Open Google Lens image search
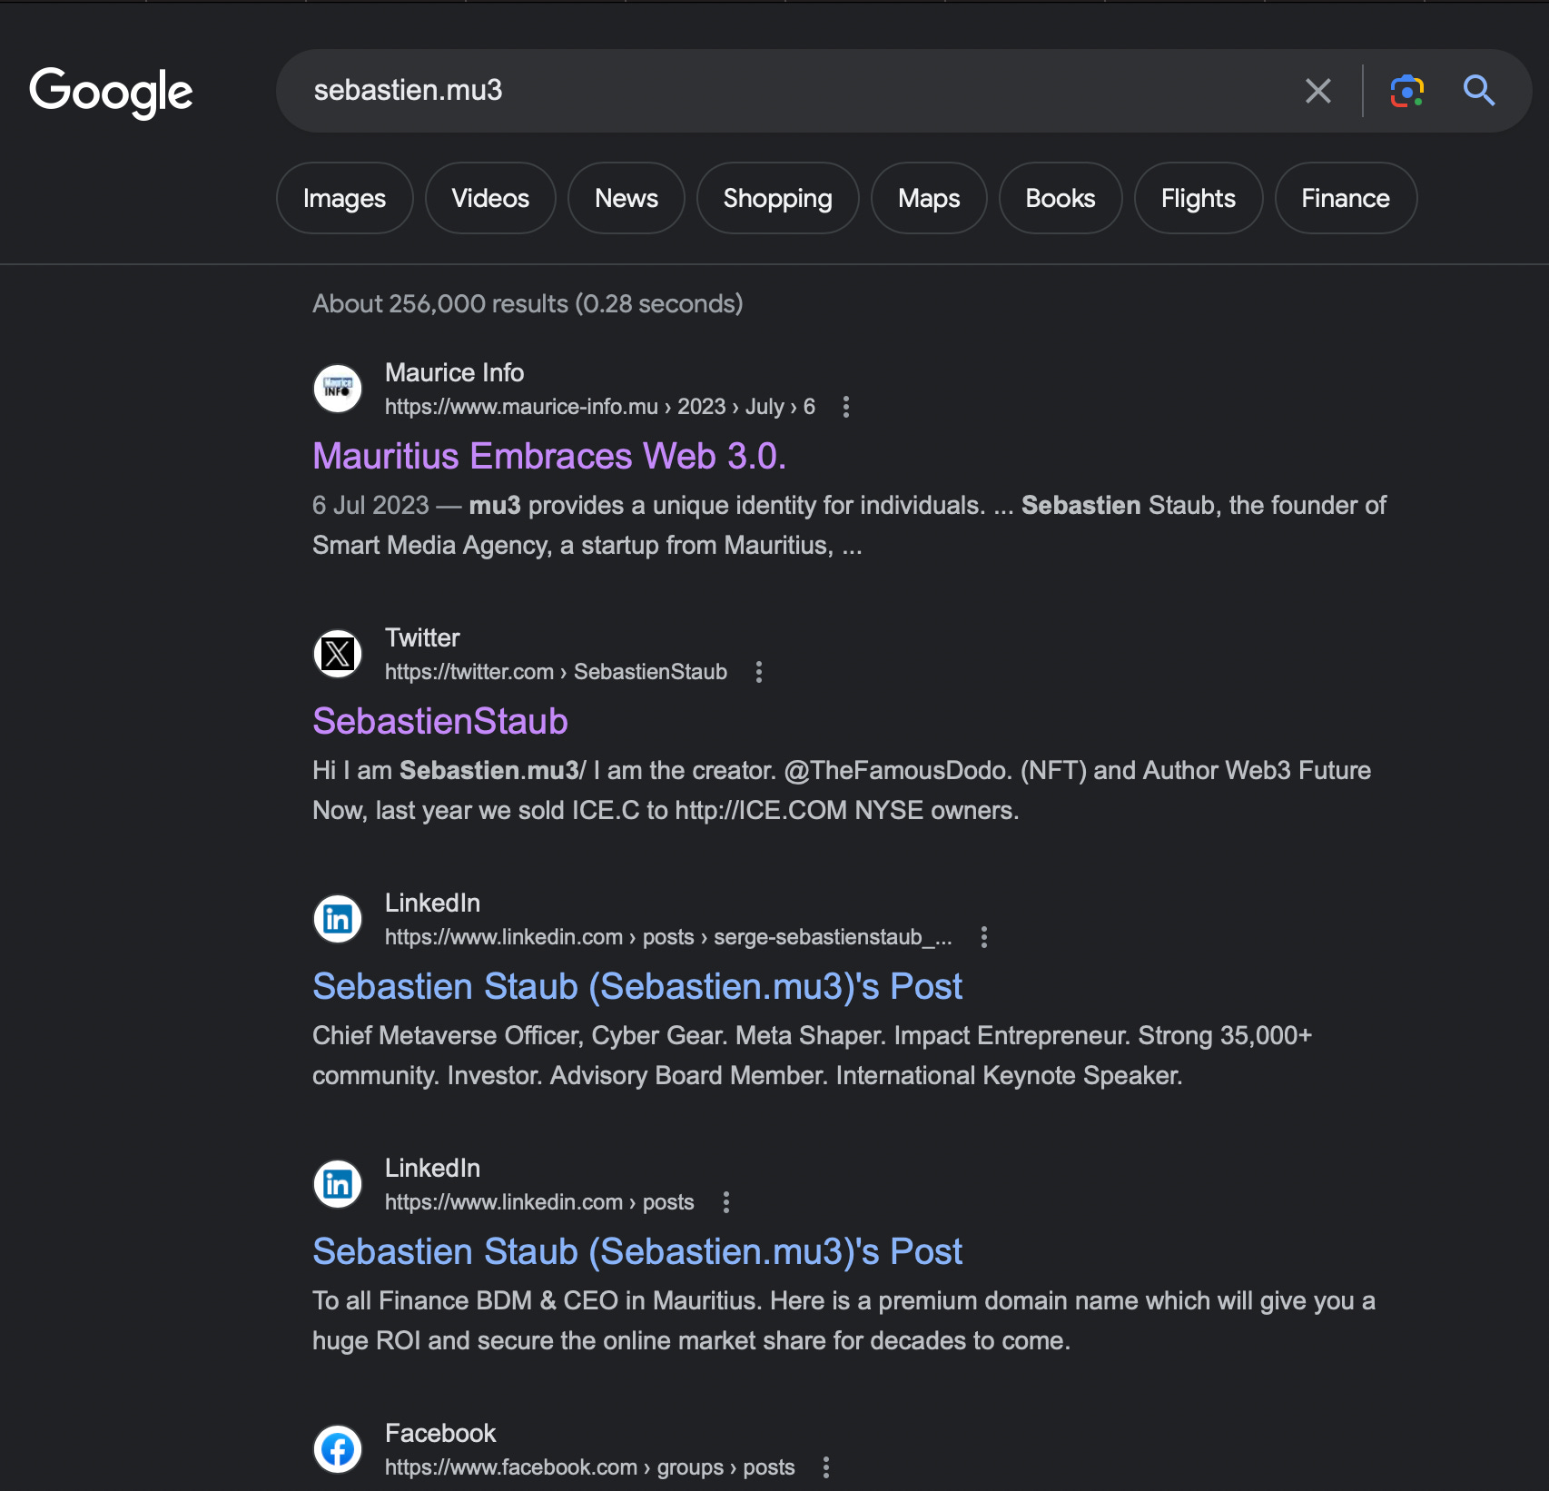 coord(1406,91)
